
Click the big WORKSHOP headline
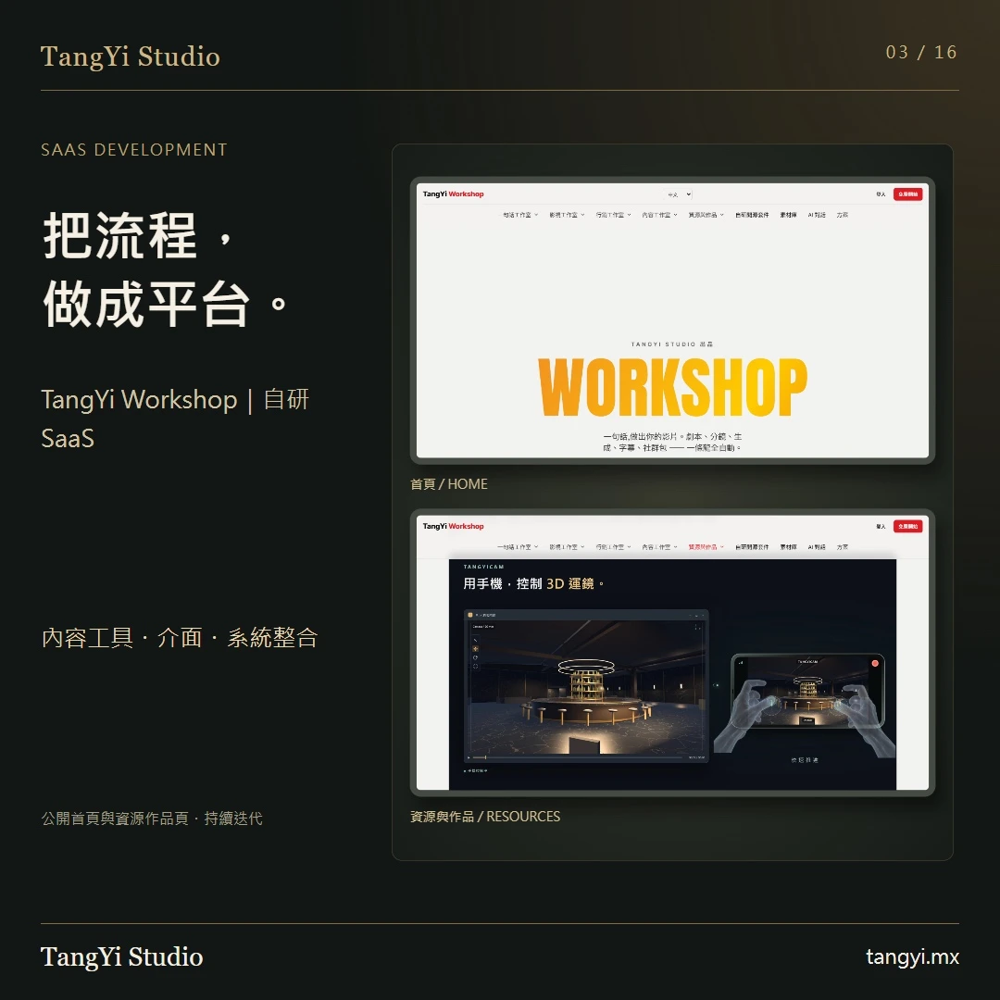tap(673, 387)
